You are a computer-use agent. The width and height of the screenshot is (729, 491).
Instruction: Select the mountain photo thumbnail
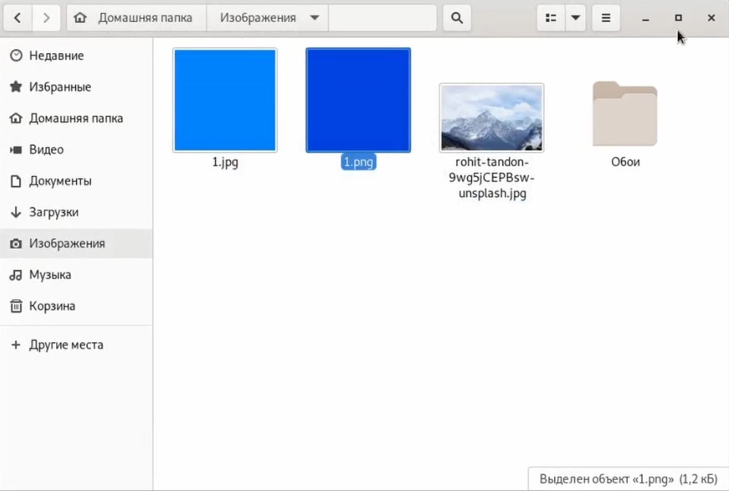pos(492,118)
